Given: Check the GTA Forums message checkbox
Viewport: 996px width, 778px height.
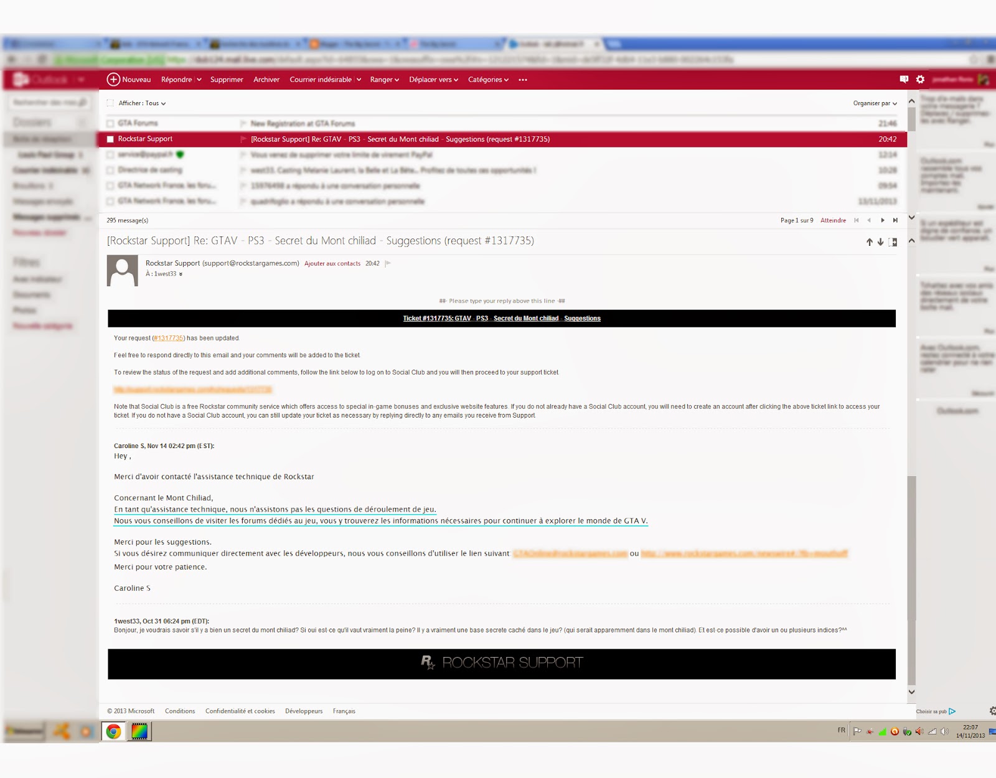Looking at the screenshot, I should [110, 123].
